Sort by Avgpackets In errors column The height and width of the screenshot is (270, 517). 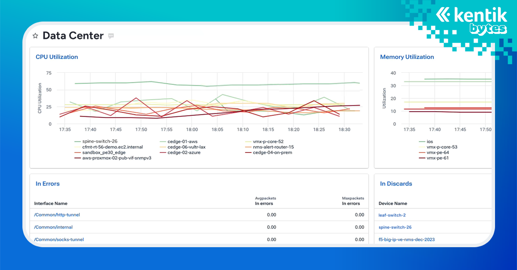(265, 201)
